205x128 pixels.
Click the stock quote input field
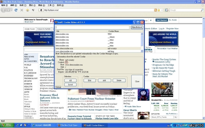(x=162, y=117)
